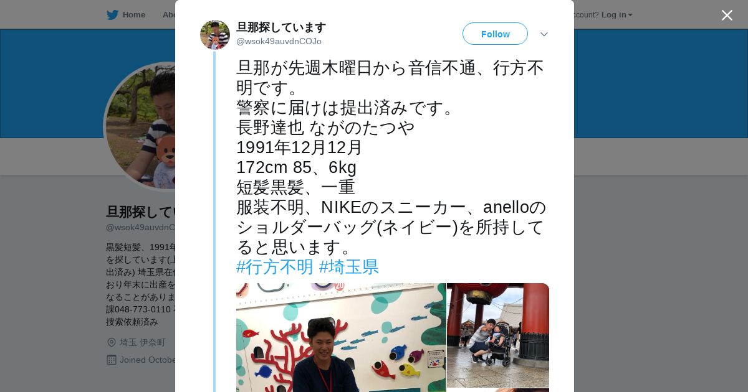Click the calendar icon next to Joined
748x392 pixels.
[112, 360]
